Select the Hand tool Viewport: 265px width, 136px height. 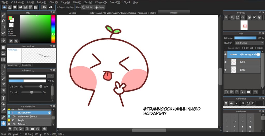(3, 123)
